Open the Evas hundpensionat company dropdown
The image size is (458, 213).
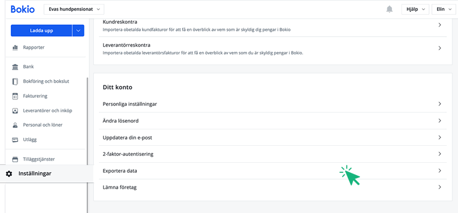click(74, 10)
